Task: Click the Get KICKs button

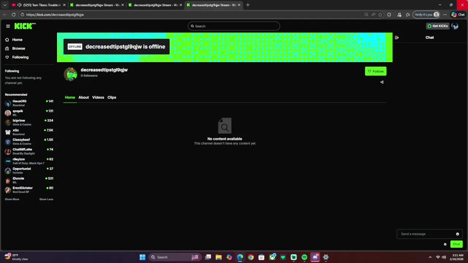Action: point(438,26)
